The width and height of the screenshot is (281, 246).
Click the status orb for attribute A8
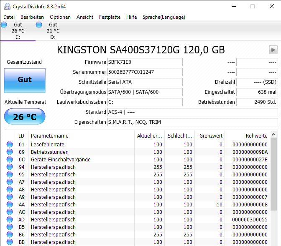pos(10,189)
